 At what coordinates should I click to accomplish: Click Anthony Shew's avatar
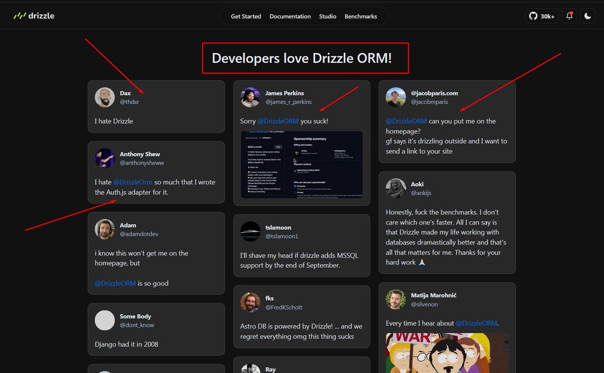pos(105,158)
